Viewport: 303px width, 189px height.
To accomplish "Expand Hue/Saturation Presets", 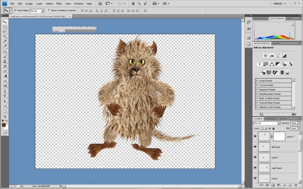I will (257, 94).
